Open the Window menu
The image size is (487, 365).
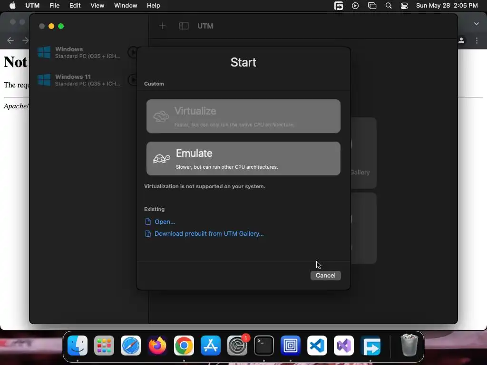click(126, 6)
